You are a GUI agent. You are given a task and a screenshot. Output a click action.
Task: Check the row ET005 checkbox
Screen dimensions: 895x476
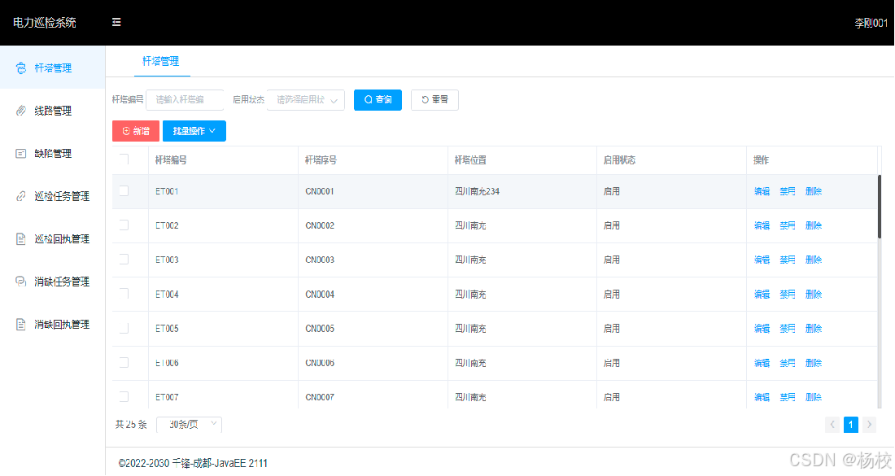click(x=124, y=328)
